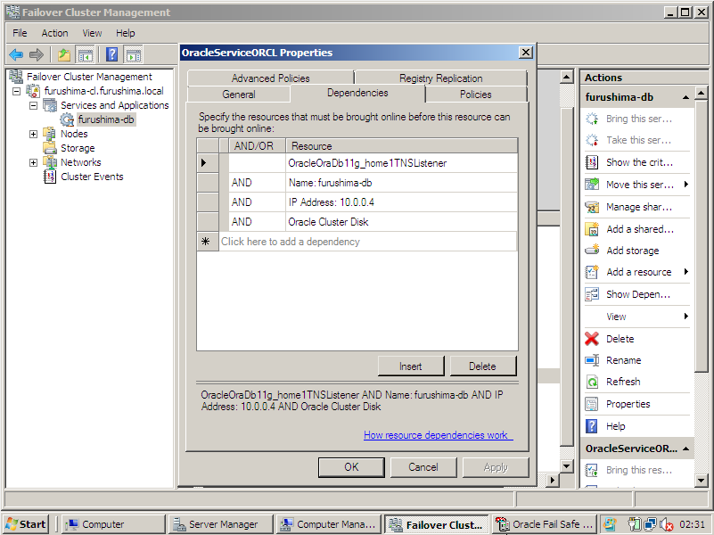Click the Show Dependency Report icon
The width and height of the screenshot is (714, 535).
pyautogui.click(x=592, y=294)
